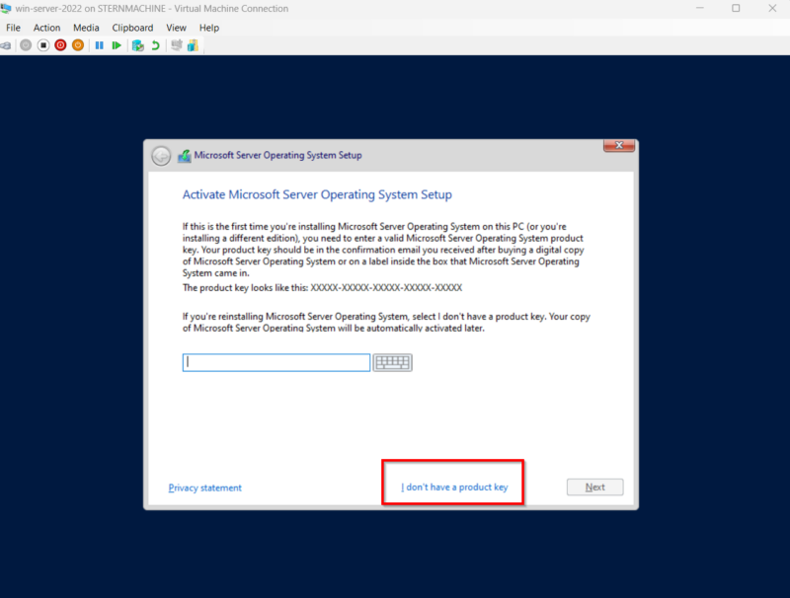Screen dimensions: 790x598
Task: Send Ctrl+Alt+Delete via toolbar icon
Action: [x=5, y=45]
